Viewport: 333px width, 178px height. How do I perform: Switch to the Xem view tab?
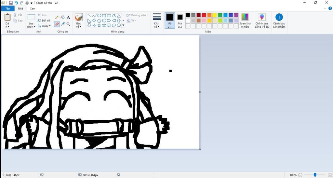tap(33, 8)
